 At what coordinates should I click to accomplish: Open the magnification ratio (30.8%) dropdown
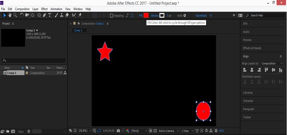(x=85, y=131)
